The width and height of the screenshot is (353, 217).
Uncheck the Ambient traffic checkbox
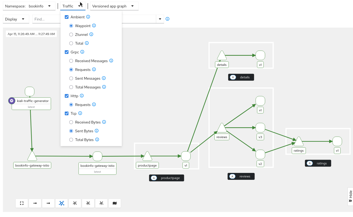pos(67,17)
